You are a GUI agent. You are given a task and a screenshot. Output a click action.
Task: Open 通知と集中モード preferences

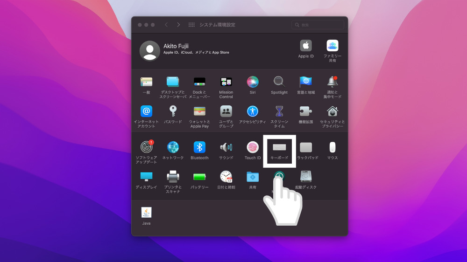click(x=333, y=82)
